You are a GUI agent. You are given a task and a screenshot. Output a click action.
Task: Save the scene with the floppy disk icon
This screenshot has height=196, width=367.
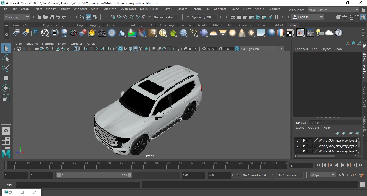tap(52, 17)
